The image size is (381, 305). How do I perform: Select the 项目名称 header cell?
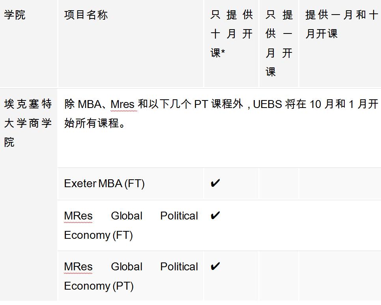[x=86, y=15]
